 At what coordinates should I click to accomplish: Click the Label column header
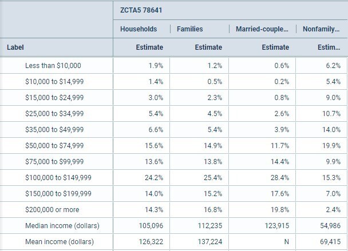[x=15, y=47]
